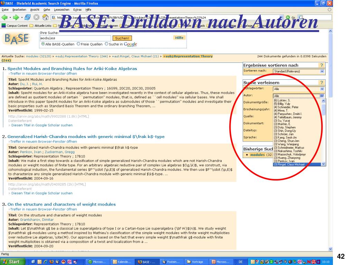Open Specht Modules and Branching Rules result
354x265 pixels.
point(72,69)
